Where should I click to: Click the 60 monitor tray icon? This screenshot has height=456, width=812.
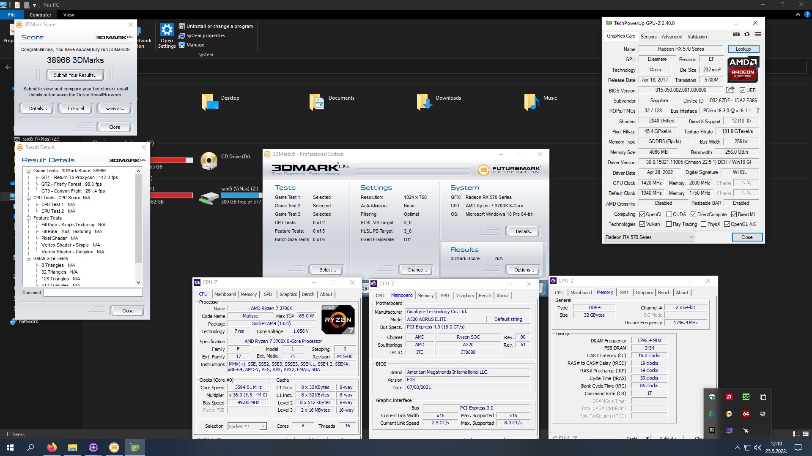point(729,431)
